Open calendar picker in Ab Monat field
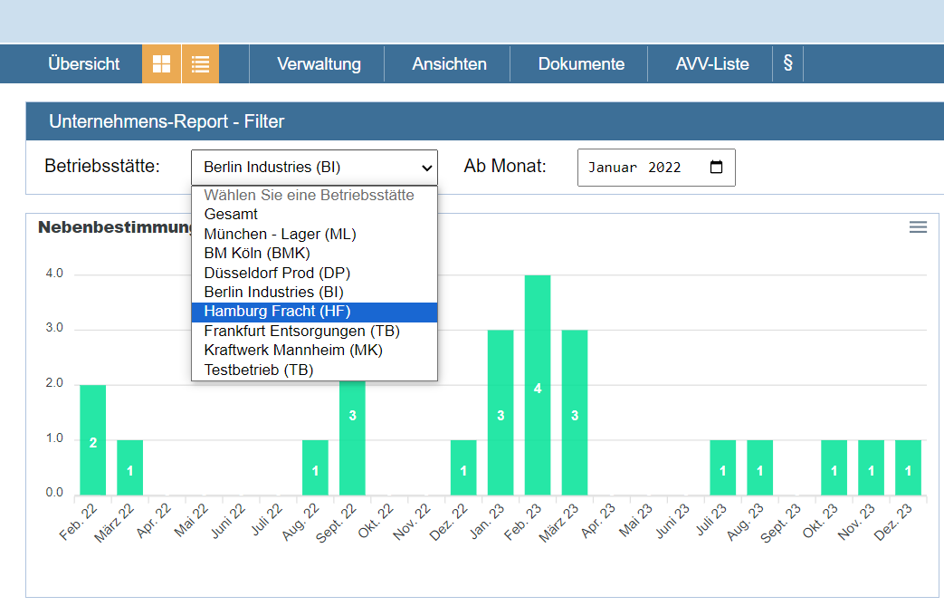The width and height of the screenshot is (944, 606). click(x=717, y=168)
